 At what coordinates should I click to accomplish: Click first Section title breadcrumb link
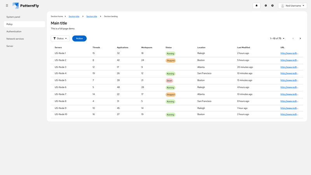pos(74,16)
